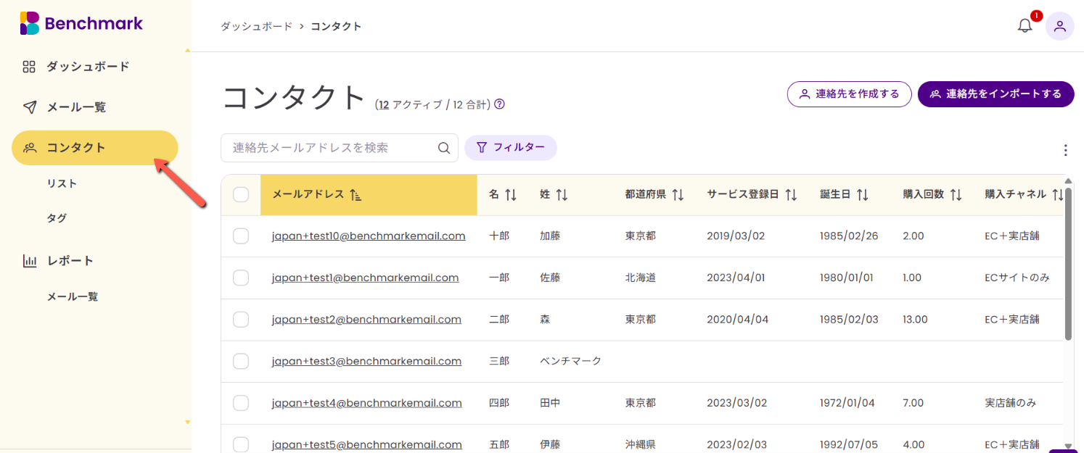Click the table scrollbar down arrow
The width and height of the screenshot is (1084, 453).
pos(1068,446)
